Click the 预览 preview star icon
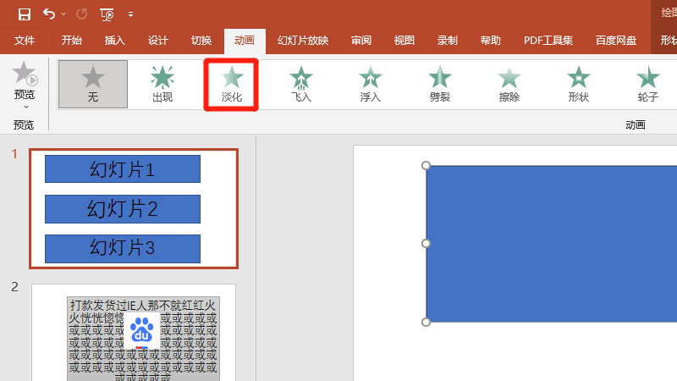 click(x=25, y=75)
